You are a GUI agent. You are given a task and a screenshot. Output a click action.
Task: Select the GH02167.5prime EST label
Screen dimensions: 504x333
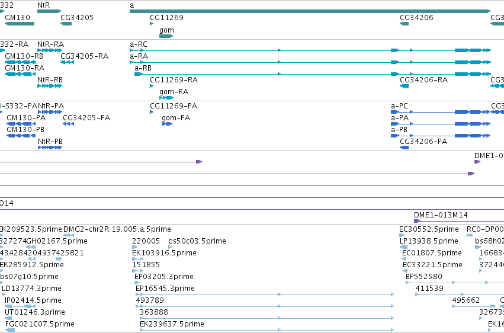click(57, 241)
